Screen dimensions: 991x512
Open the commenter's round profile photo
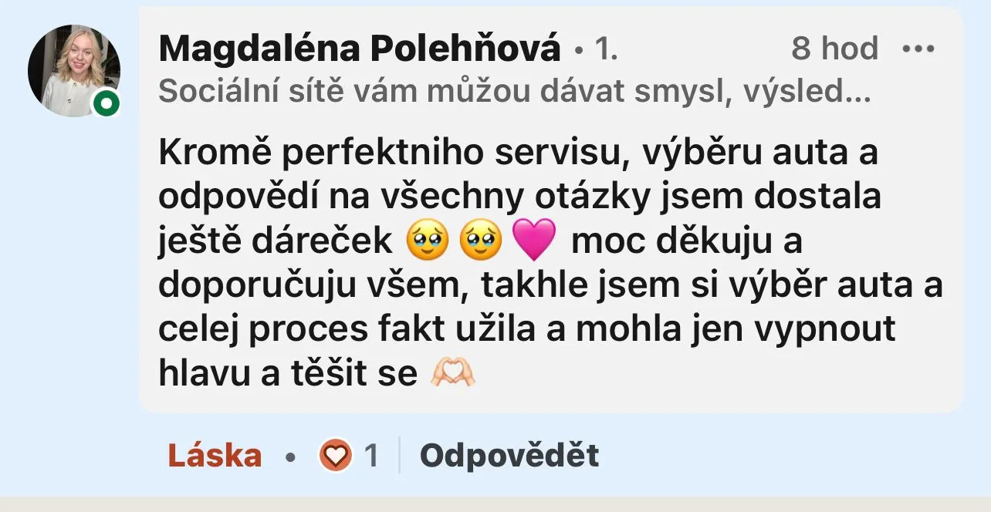[74, 71]
